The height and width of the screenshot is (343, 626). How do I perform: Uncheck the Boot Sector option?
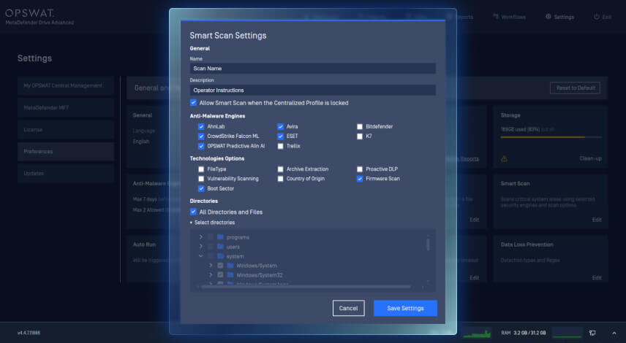(x=201, y=189)
